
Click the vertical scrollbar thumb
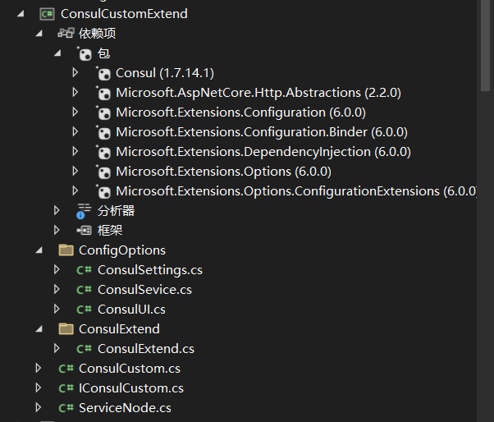(x=486, y=46)
